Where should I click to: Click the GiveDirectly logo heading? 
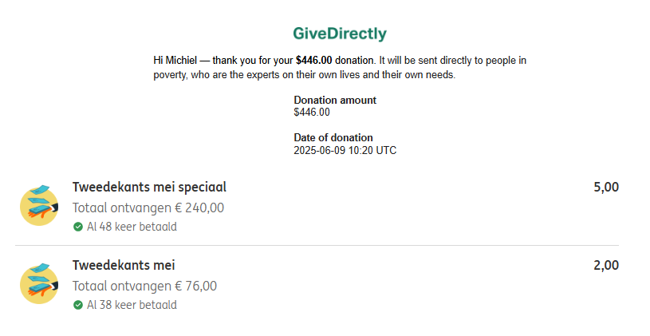[340, 34]
